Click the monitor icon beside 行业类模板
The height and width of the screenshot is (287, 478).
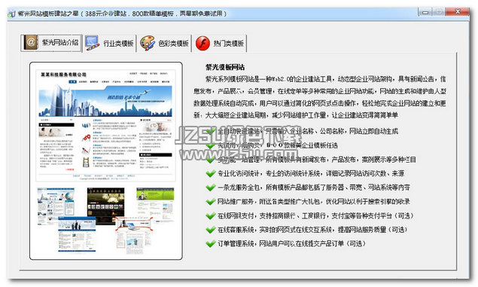pyautogui.click(x=92, y=43)
